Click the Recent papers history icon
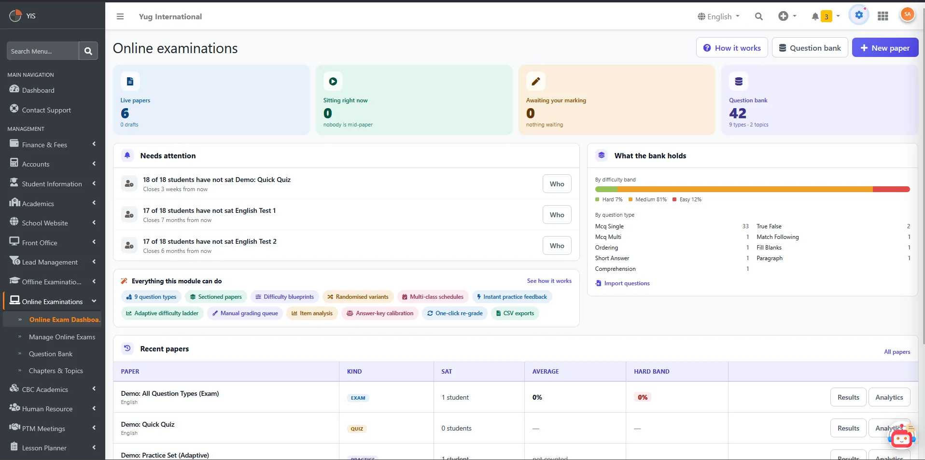 (127, 348)
